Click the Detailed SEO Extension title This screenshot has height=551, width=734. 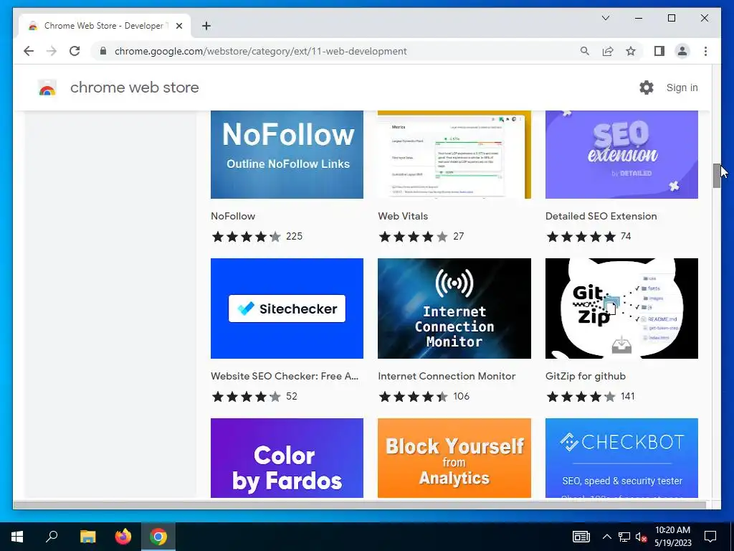click(601, 216)
